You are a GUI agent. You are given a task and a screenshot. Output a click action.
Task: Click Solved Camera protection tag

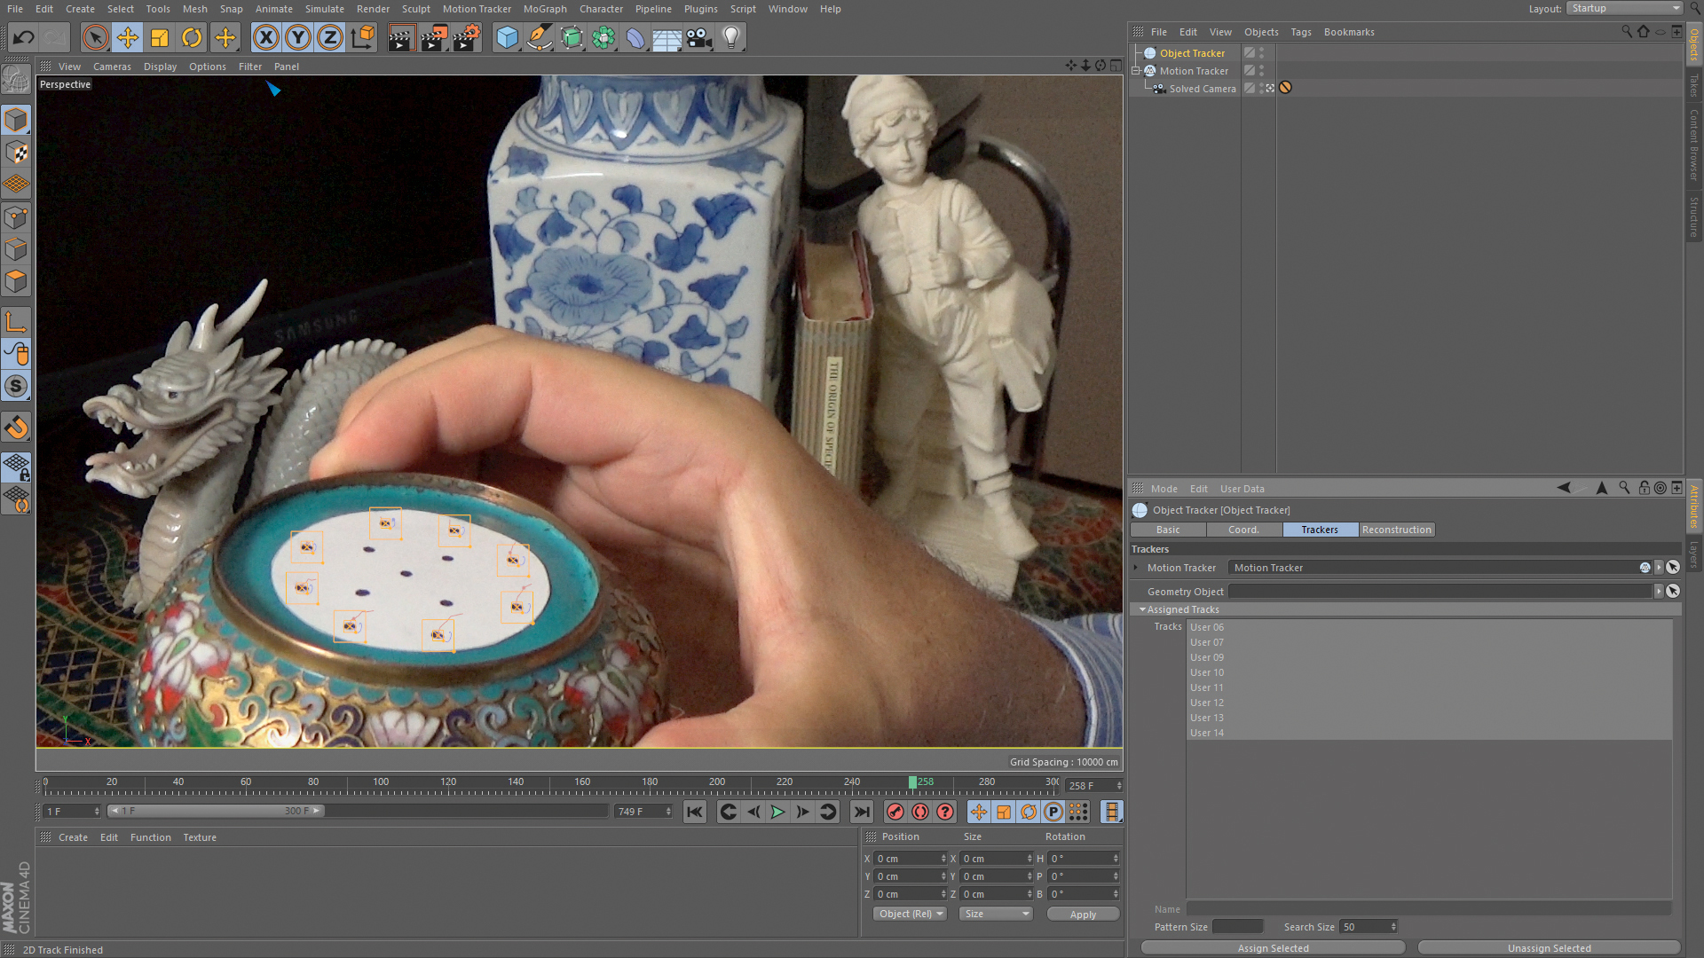pos(1285,88)
